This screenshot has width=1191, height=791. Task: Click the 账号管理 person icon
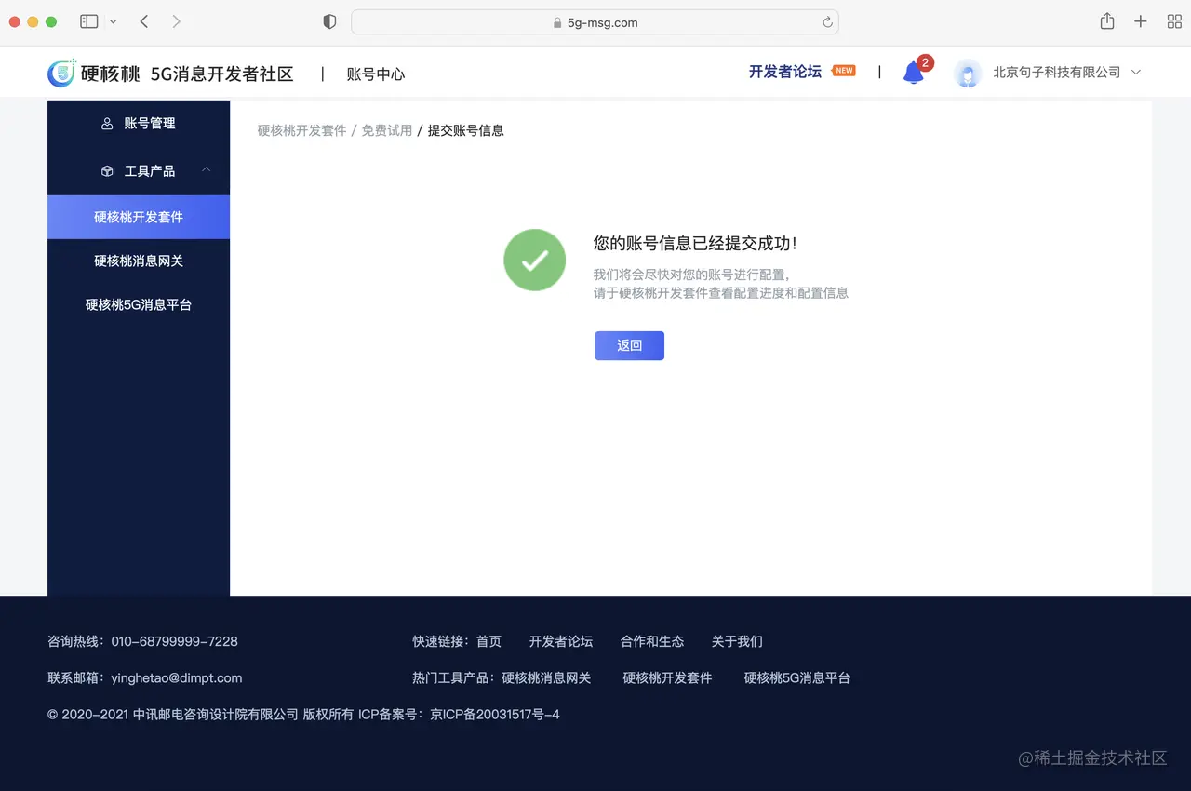pyautogui.click(x=107, y=123)
